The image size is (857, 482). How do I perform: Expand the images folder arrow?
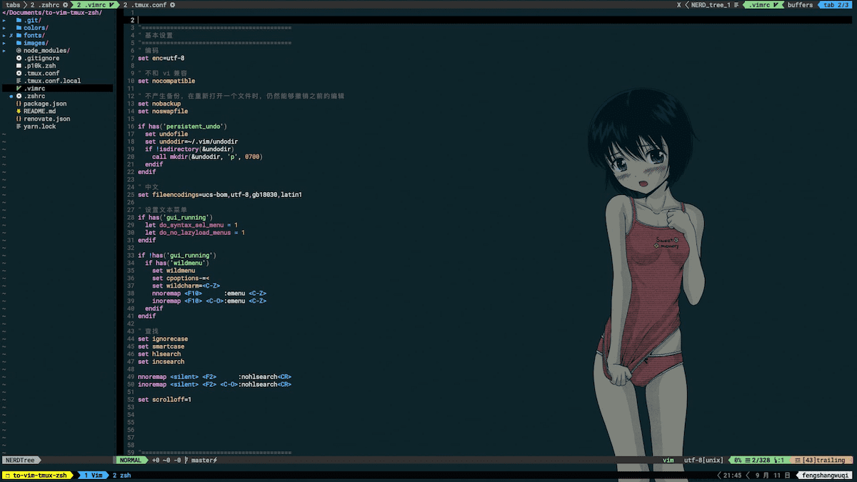4,43
